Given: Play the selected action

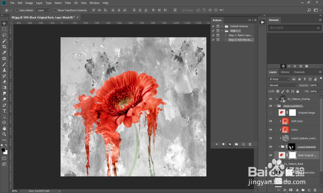Looking at the screenshot, I should (x=230, y=144).
